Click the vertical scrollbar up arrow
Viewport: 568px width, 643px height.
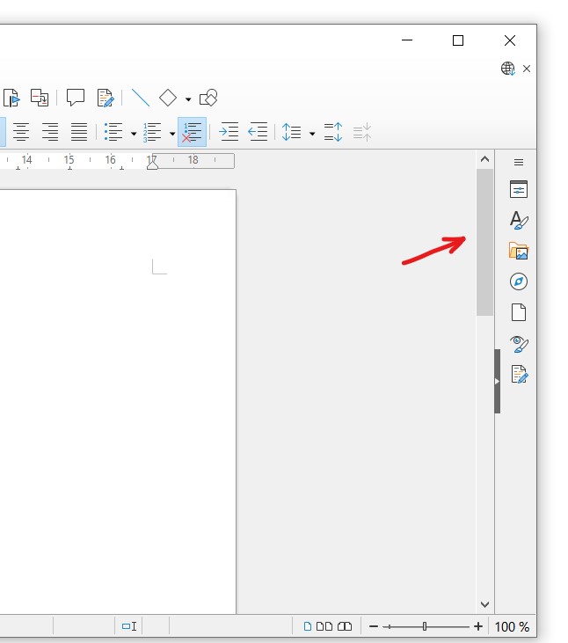coord(484,159)
